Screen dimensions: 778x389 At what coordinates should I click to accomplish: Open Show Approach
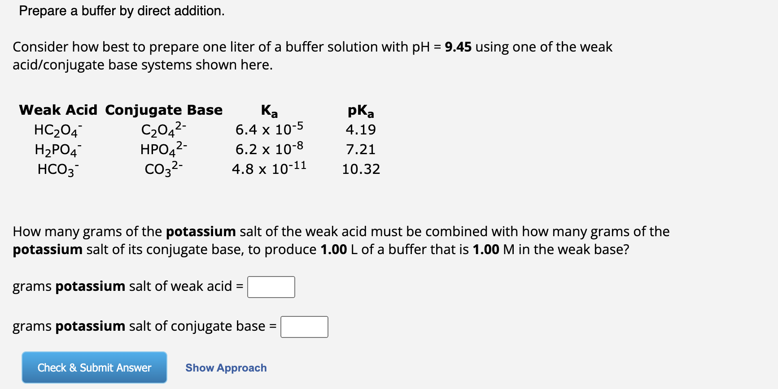(226, 367)
